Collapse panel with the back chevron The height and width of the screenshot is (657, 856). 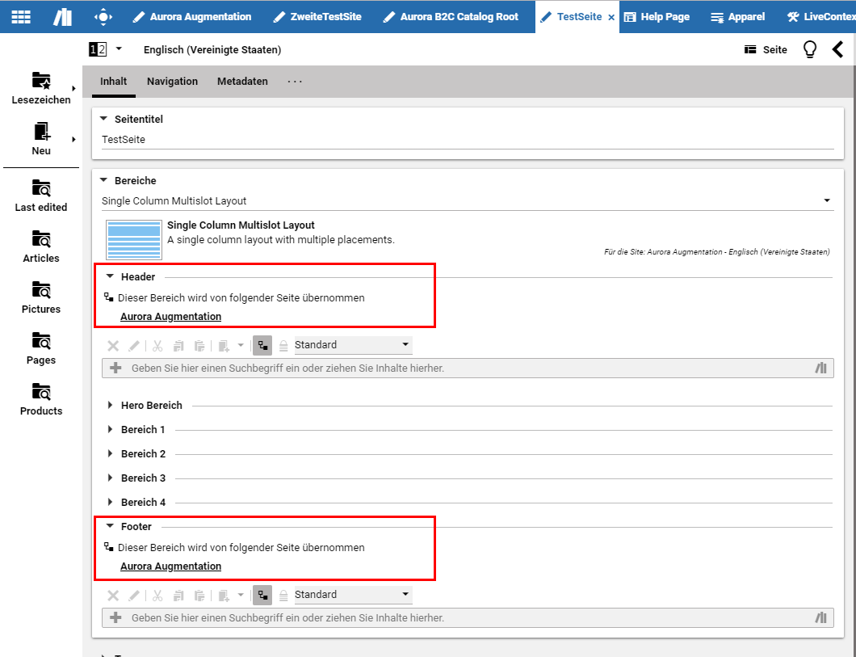[x=837, y=50]
